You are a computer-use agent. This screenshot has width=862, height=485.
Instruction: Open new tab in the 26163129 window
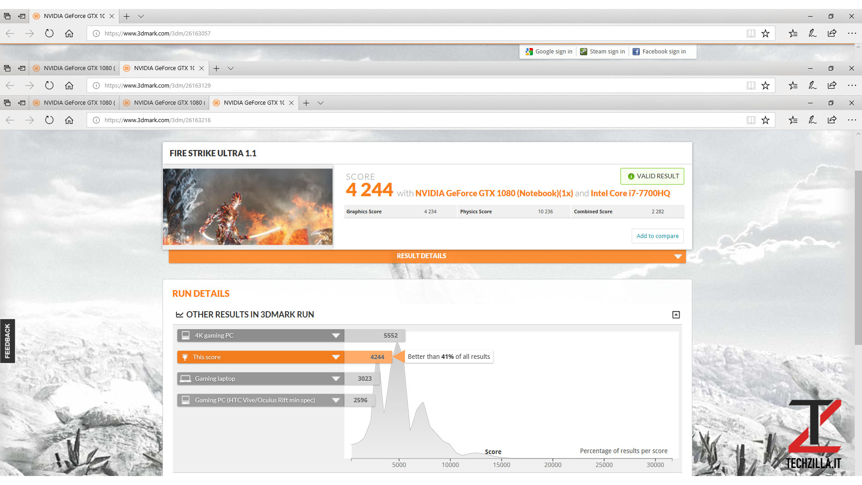point(216,68)
